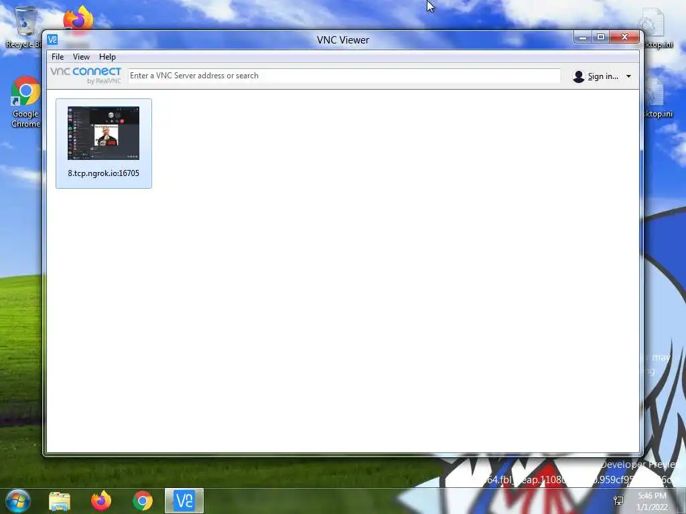Click the 8.tcp.ngrok.io:16705 label text
Viewport: 686px width, 514px height.
pos(104,173)
